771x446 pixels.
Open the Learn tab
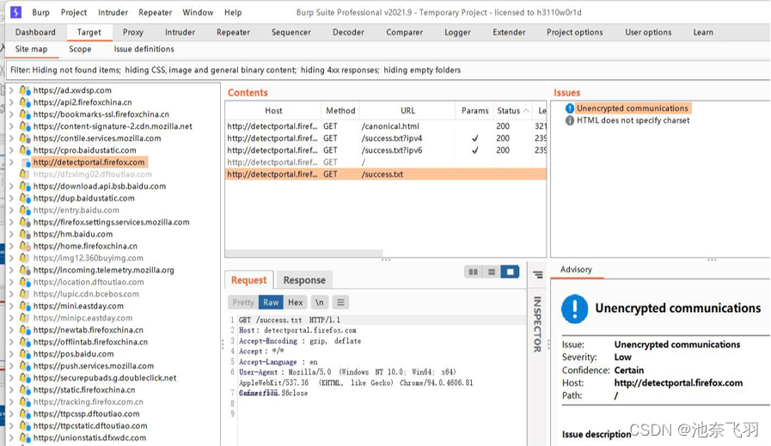[x=703, y=32]
